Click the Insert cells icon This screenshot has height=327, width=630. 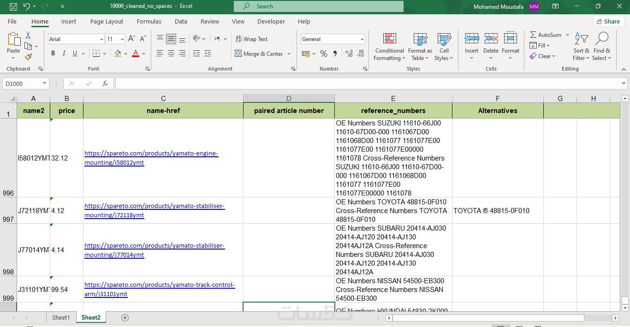coord(471,39)
